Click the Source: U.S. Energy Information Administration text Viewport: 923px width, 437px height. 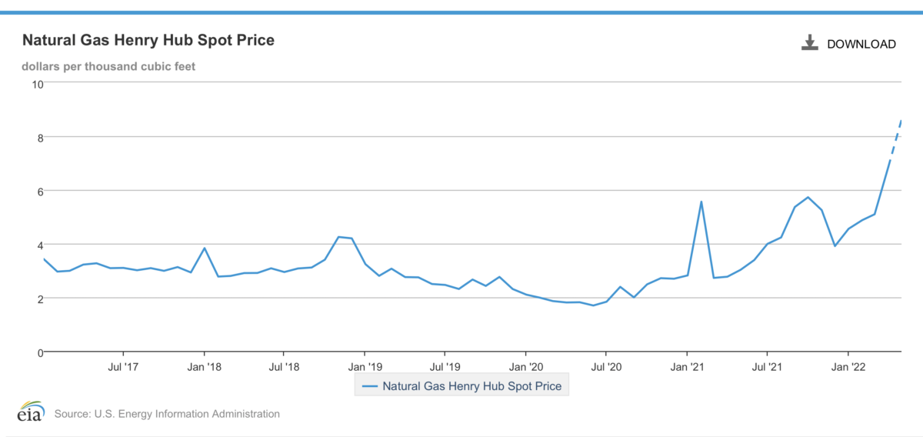(167, 414)
